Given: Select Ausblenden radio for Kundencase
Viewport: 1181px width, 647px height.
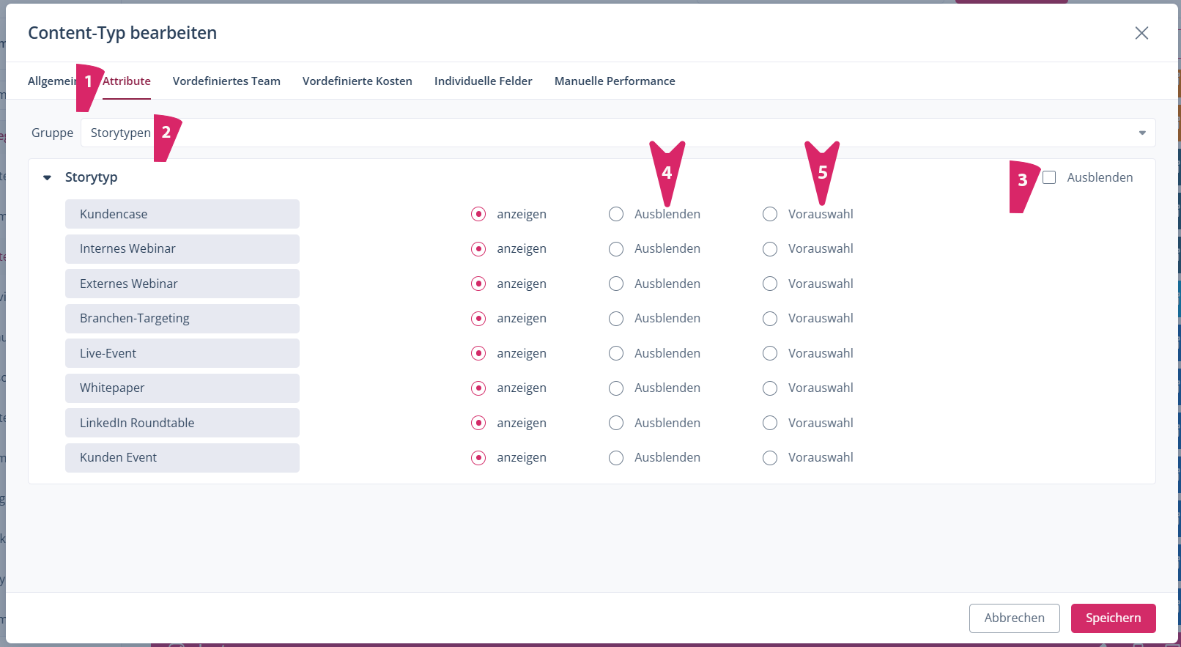Looking at the screenshot, I should (x=616, y=214).
